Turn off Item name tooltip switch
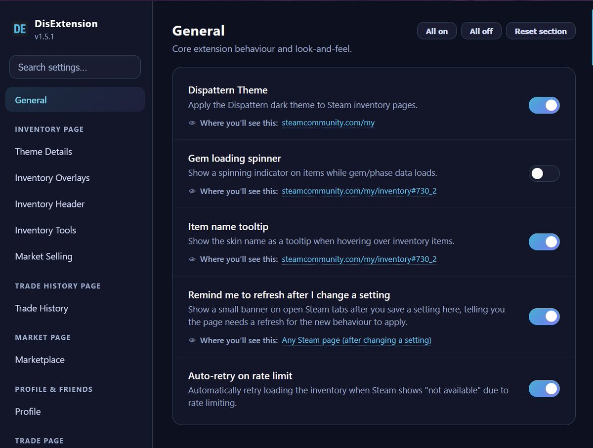The height and width of the screenshot is (448, 593). pos(544,242)
